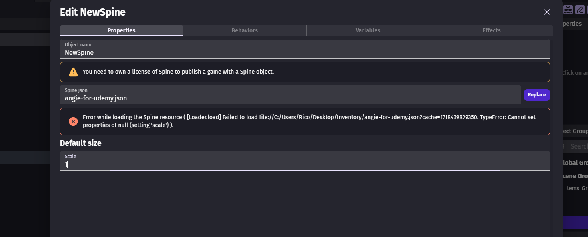This screenshot has height=237, width=588.
Task: Click the Object Groups panel header
Action: [575, 131]
